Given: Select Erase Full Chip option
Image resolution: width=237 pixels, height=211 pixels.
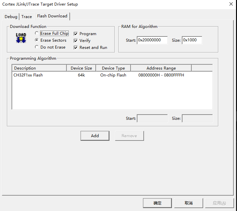Looking at the screenshot, I should point(36,33).
